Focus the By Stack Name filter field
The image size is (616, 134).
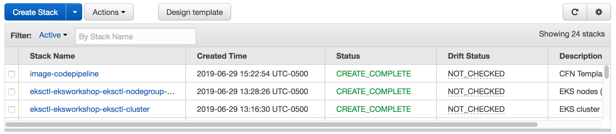pos(136,36)
